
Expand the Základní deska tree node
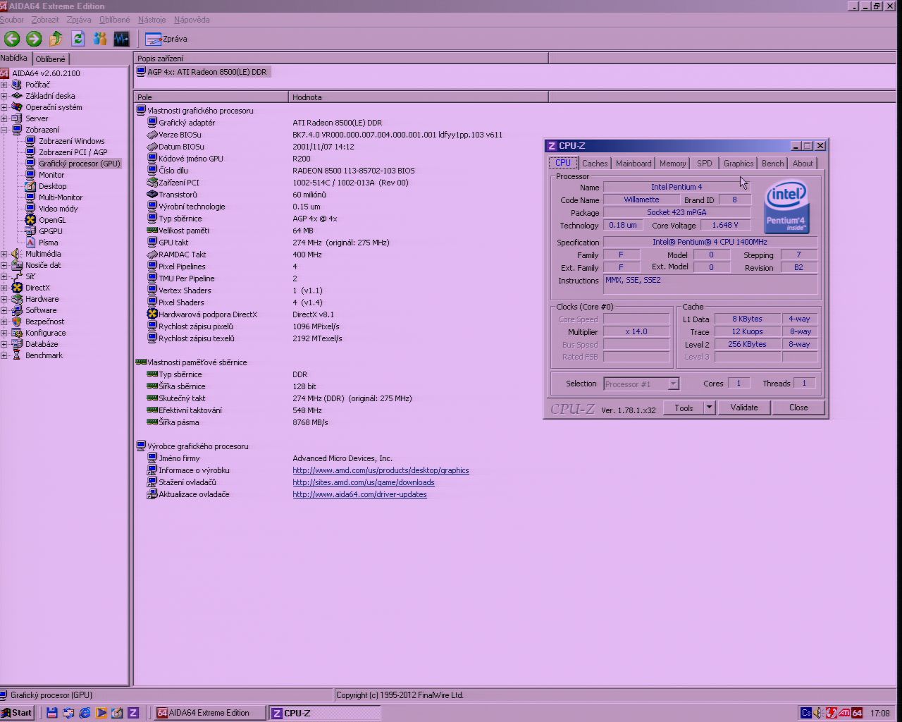tap(4, 96)
